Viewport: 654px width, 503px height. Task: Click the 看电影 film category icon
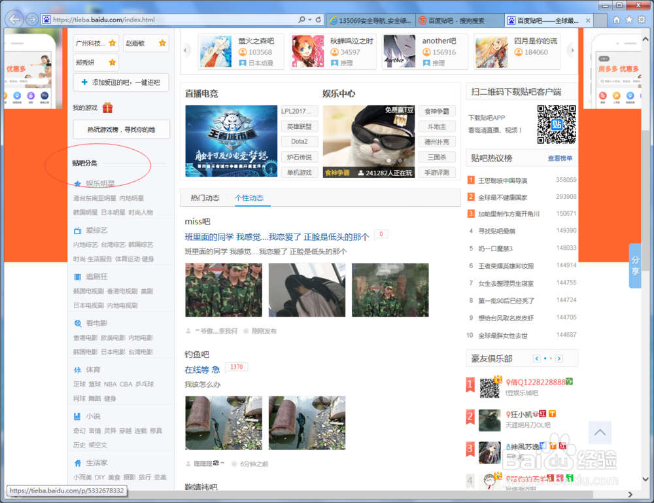[78, 323]
